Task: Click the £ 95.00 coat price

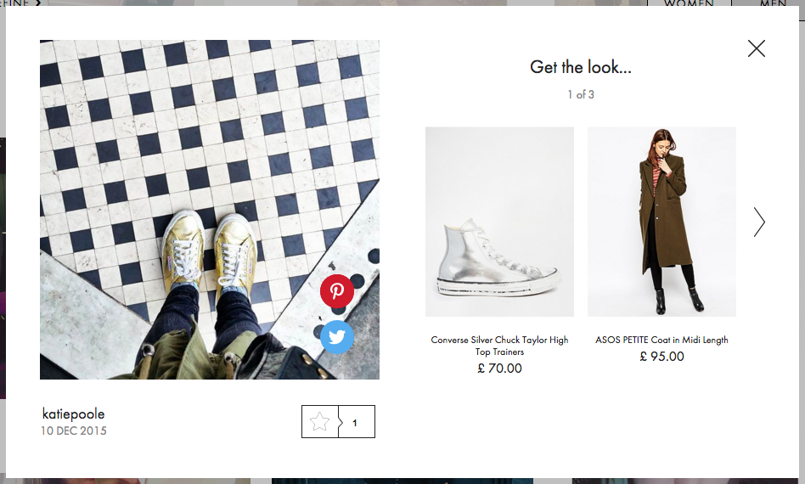Action: (x=661, y=356)
